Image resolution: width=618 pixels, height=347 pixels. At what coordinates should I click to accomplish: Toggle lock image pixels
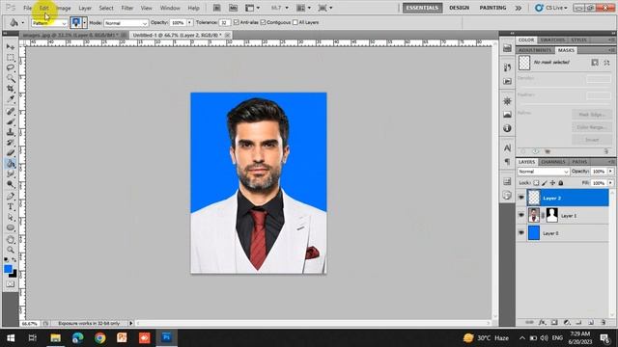[x=545, y=183]
